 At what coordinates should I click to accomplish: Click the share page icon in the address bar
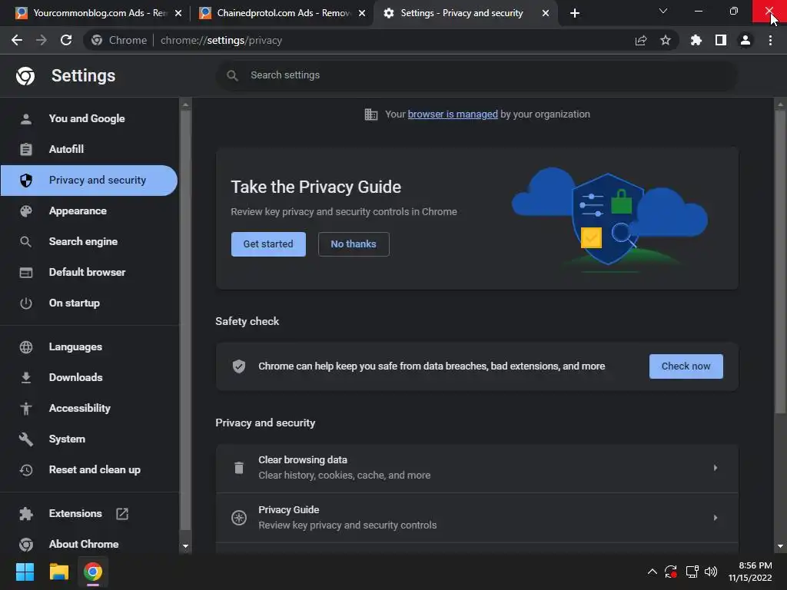[641, 40]
